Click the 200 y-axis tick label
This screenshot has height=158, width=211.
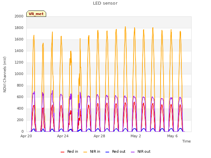click(x=20, y=120)
